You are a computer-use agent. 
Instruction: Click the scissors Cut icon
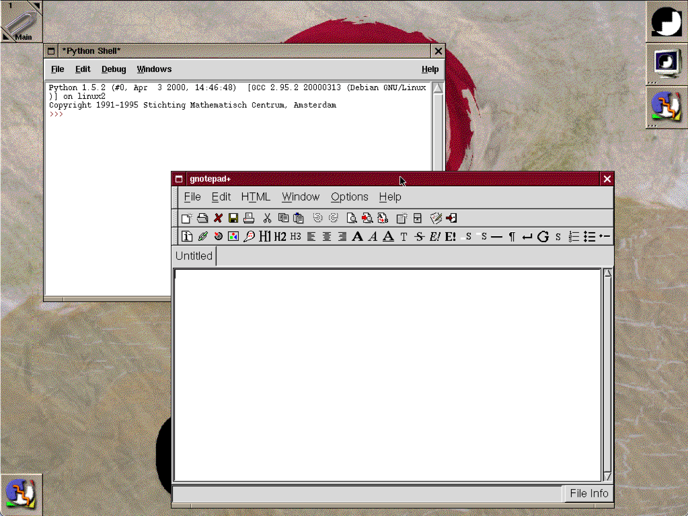[x=267, y=218]
